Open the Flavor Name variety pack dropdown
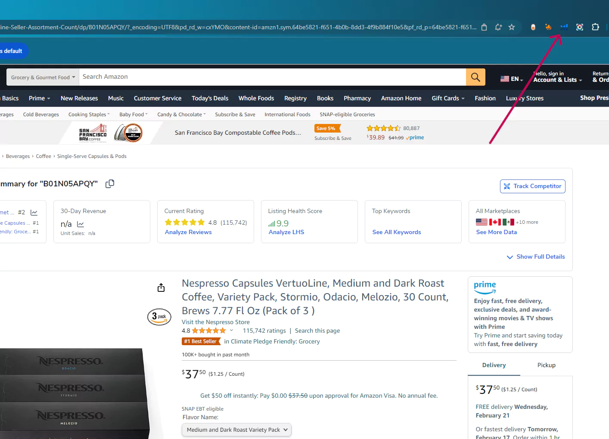This screenshot has height=439, width=609. (236, 430)
